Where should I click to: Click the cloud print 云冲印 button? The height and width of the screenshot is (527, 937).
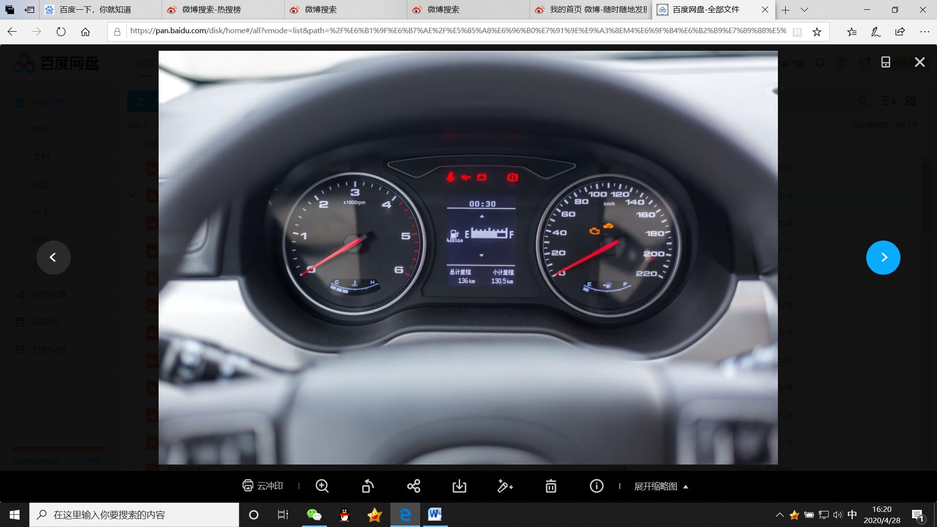[x=263, y=486]
